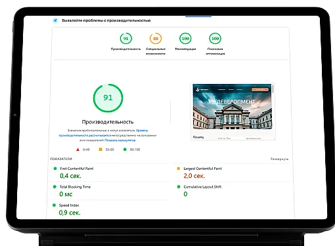Screen dimensions: 335x246
Task: Open the Производительность category label
Action: pyautogui.click(x=125, y=49)
